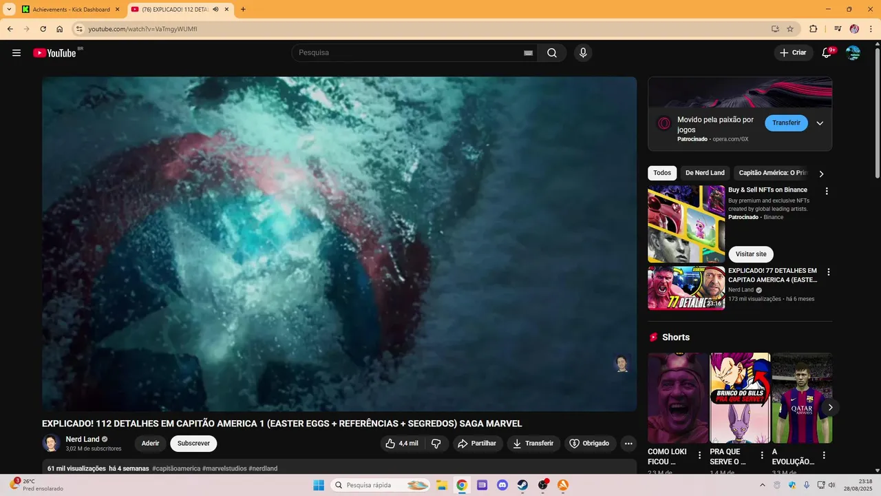Viewport: 881px width, 496px height.
Task: Expand the Opera GX ad chevron
Action: coord(820,123)
